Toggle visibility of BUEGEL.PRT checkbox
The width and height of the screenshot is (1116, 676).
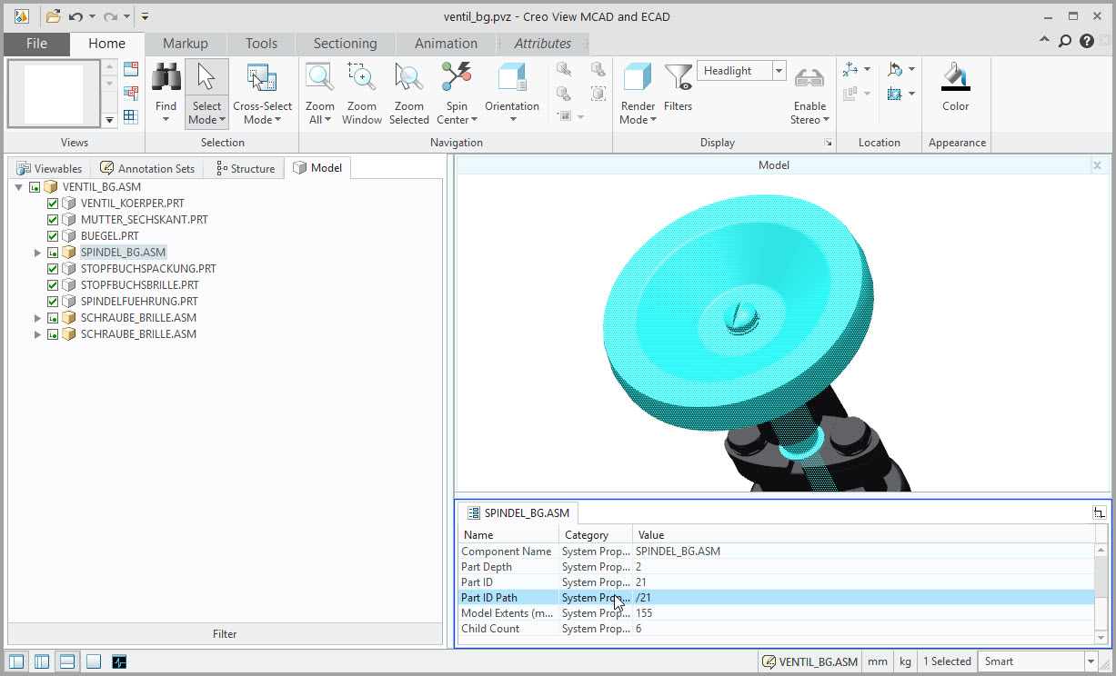(53, 236)
